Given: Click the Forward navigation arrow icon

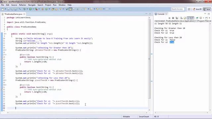Looking at the screenshot, I should pyautogui.click(x=107, y=9).
